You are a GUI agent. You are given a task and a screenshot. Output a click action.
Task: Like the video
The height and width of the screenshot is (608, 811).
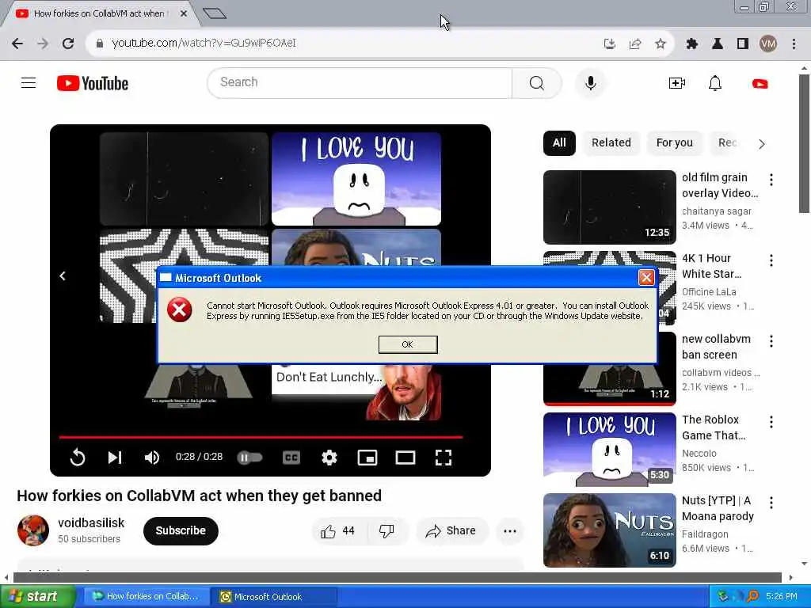click(337, 531)
